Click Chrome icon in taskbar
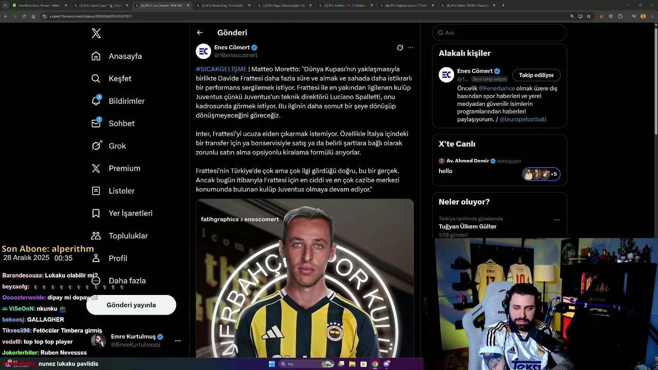 (x=375, y=364)
